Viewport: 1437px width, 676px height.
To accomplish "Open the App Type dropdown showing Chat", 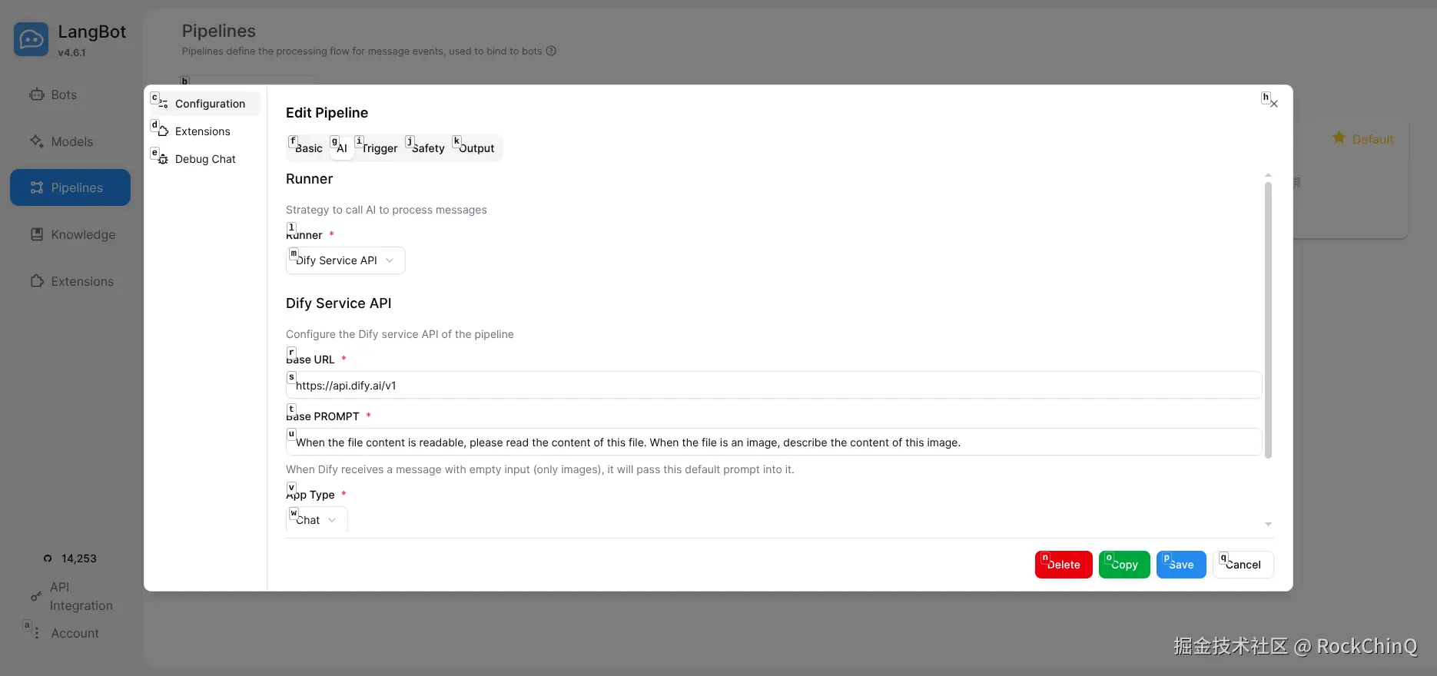I will (x=317, y=519).
